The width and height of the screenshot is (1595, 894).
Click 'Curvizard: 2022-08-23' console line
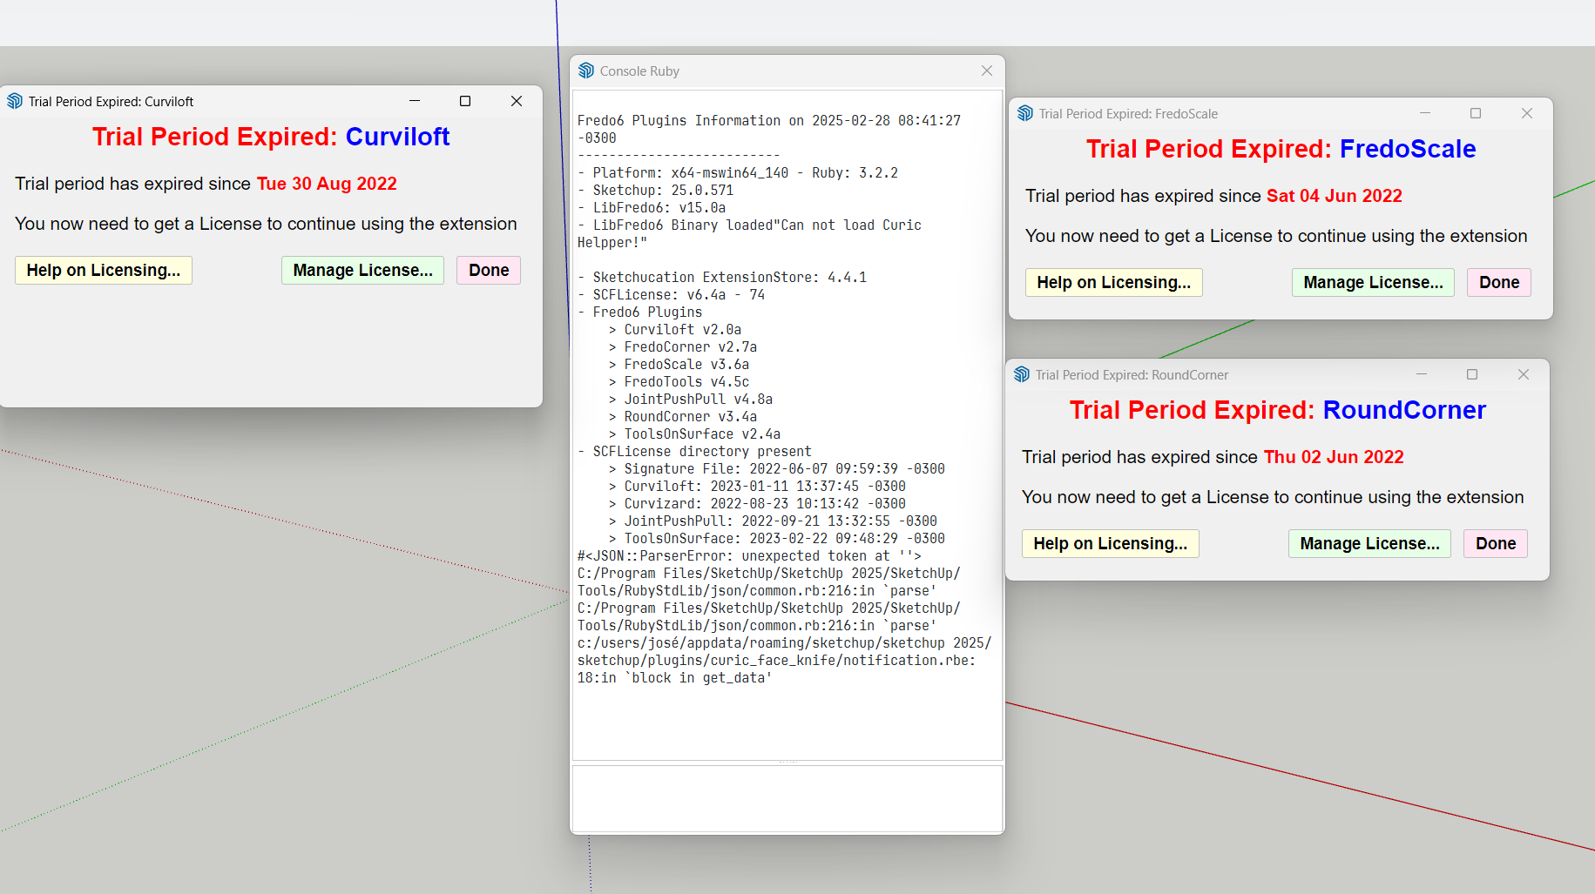pos(757,503)
